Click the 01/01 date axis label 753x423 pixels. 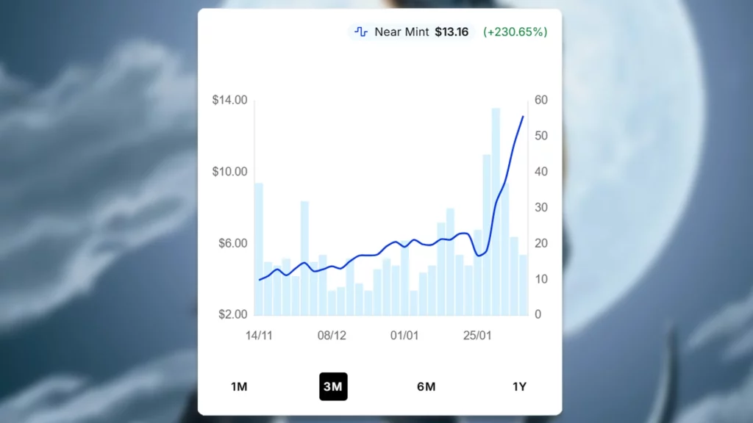[404, 336]
